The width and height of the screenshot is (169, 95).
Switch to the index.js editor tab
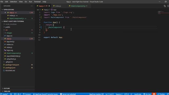pos(58,6)
